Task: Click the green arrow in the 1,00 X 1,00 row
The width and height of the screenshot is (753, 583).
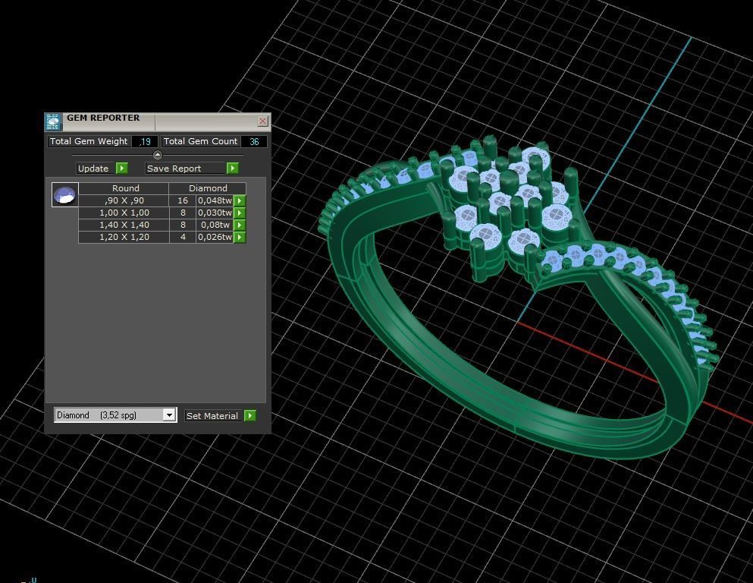Action: (240, 213)
